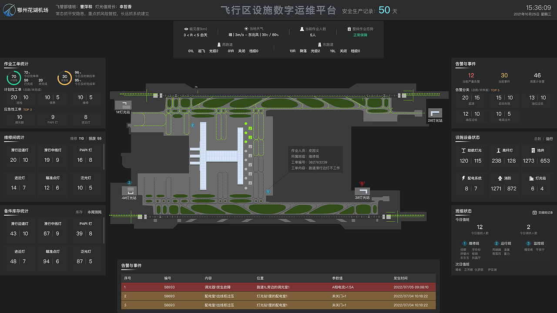
Task: Click the runway icon beside 西跑道
Action: 219,44
